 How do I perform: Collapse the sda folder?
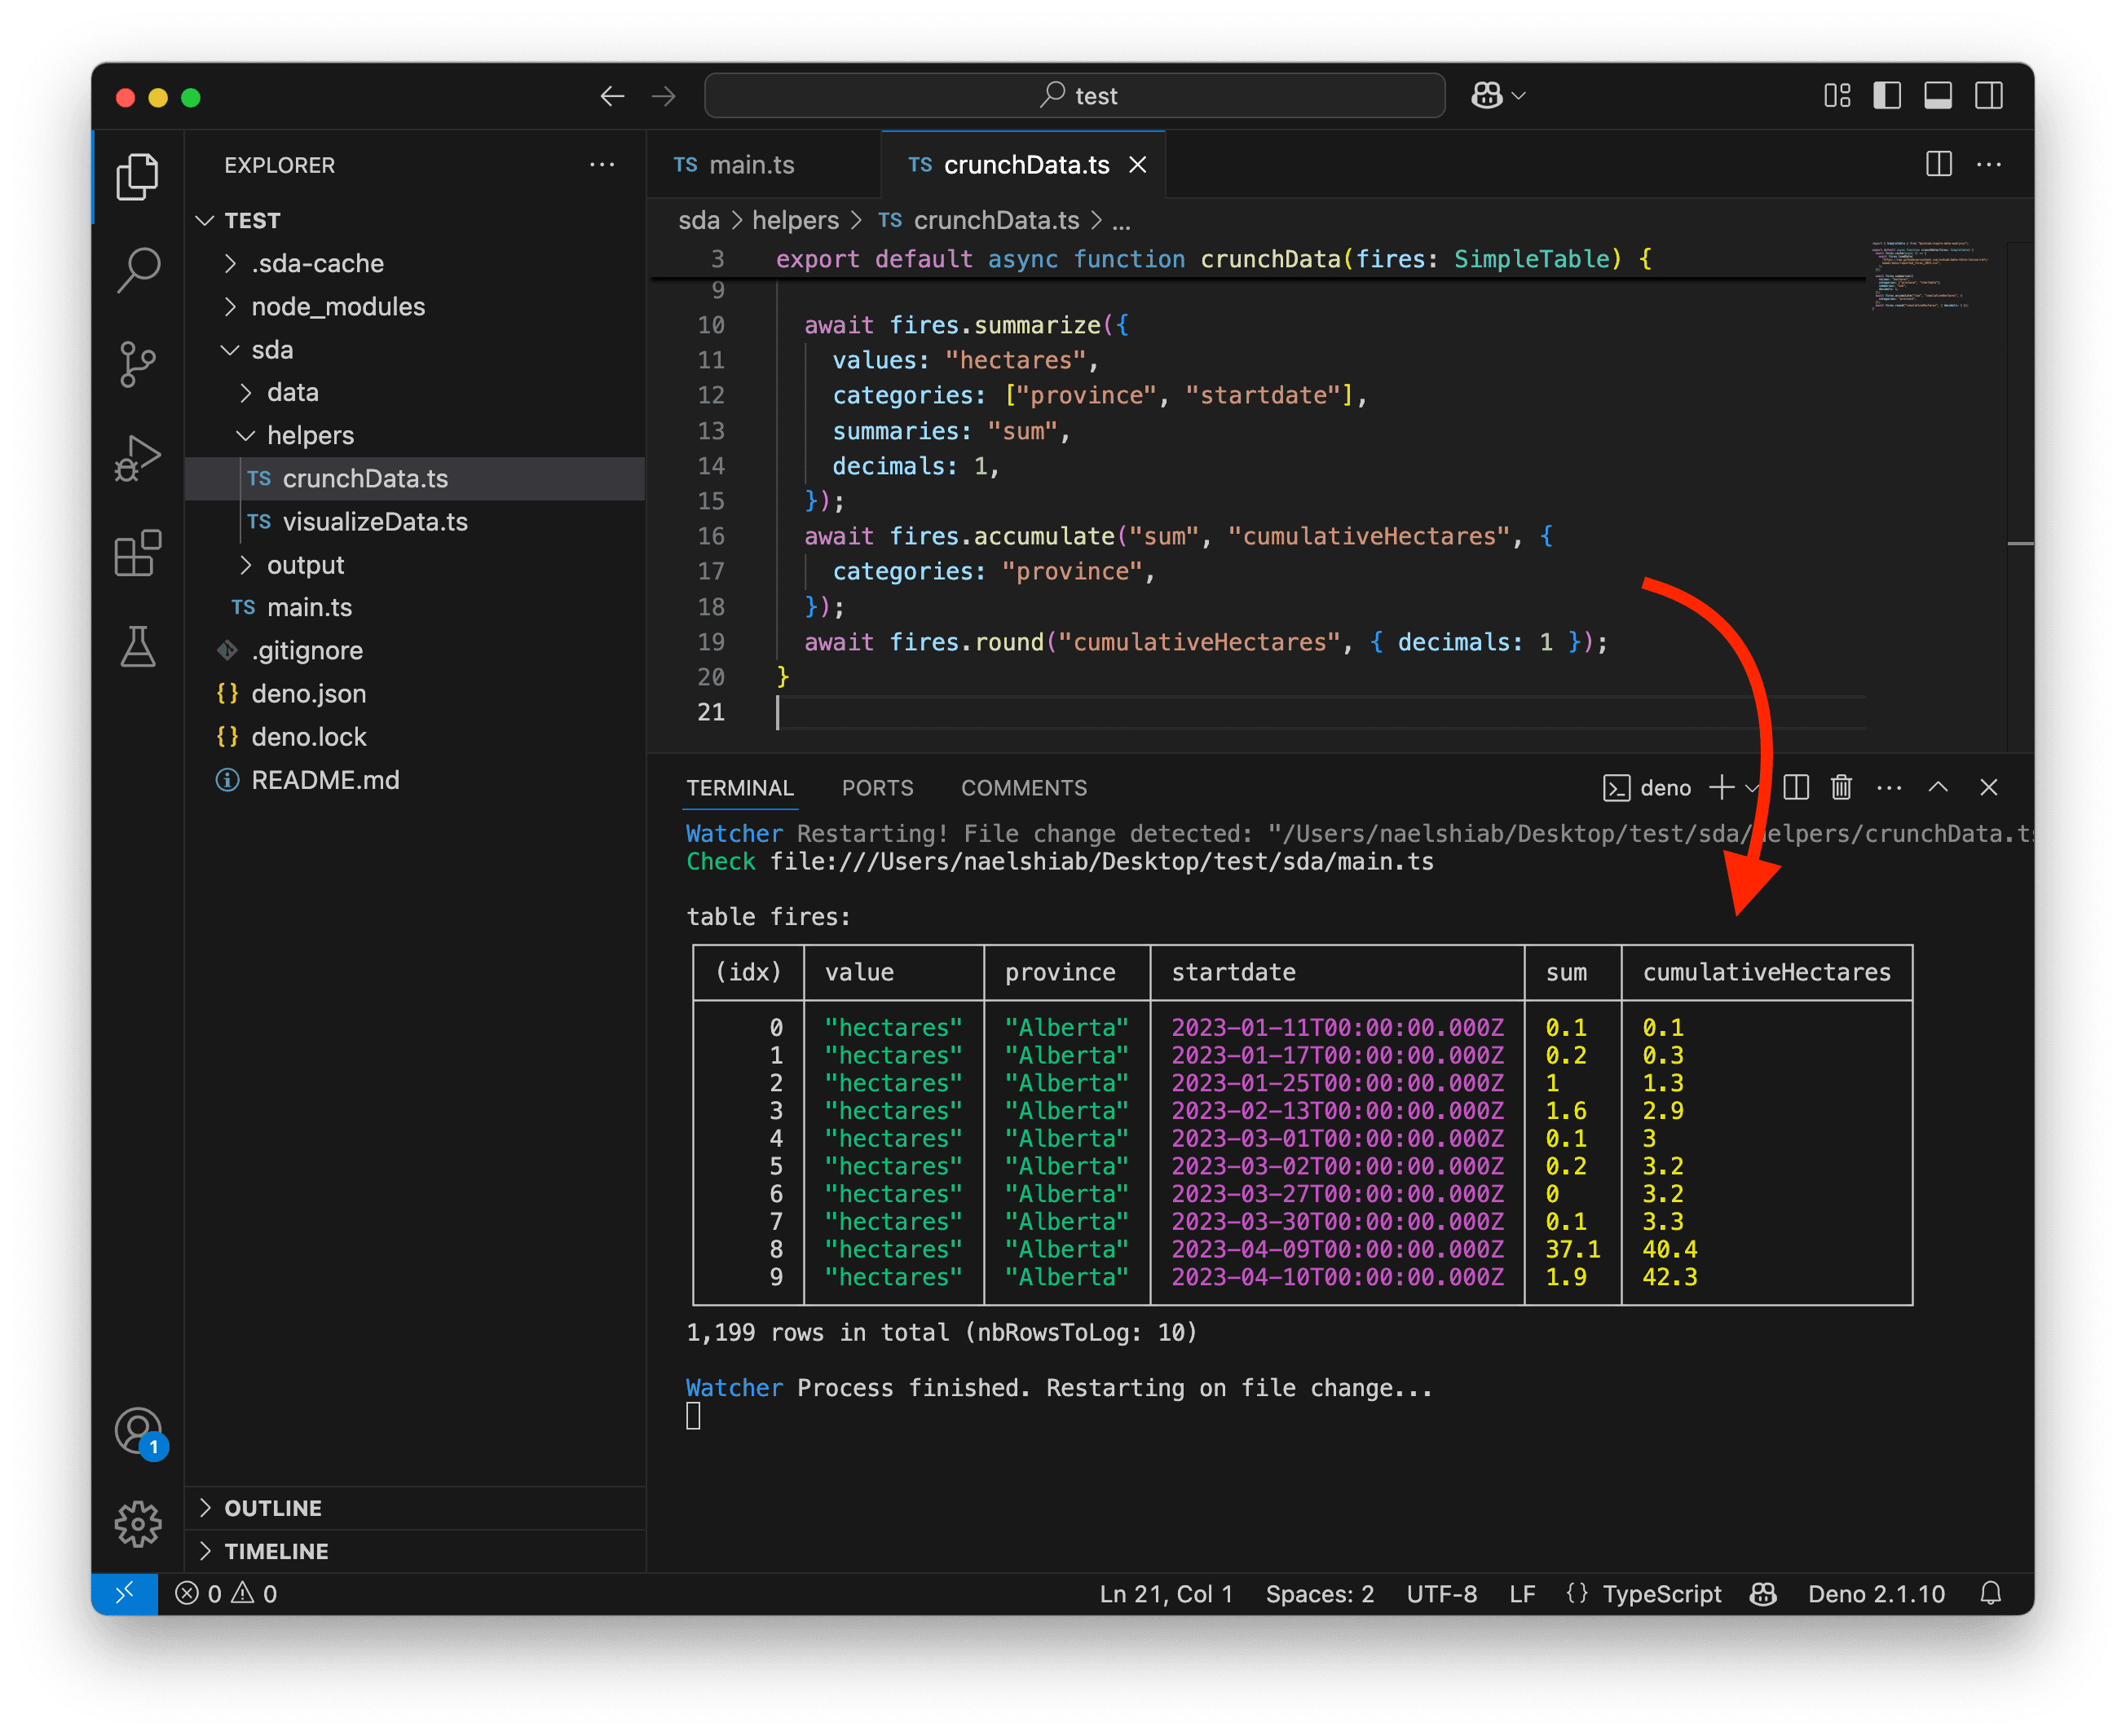point(415,349)
